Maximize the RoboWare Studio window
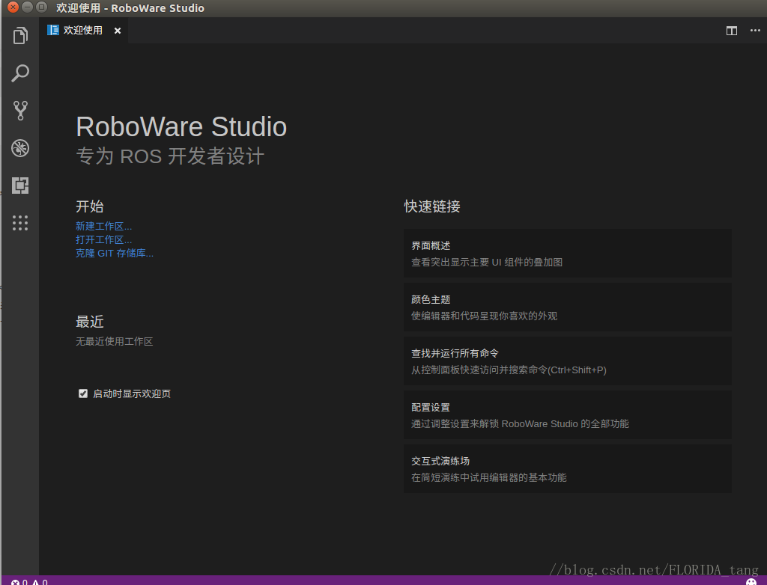The width and height of the screenshot is (767, 585). click(42, 7)
